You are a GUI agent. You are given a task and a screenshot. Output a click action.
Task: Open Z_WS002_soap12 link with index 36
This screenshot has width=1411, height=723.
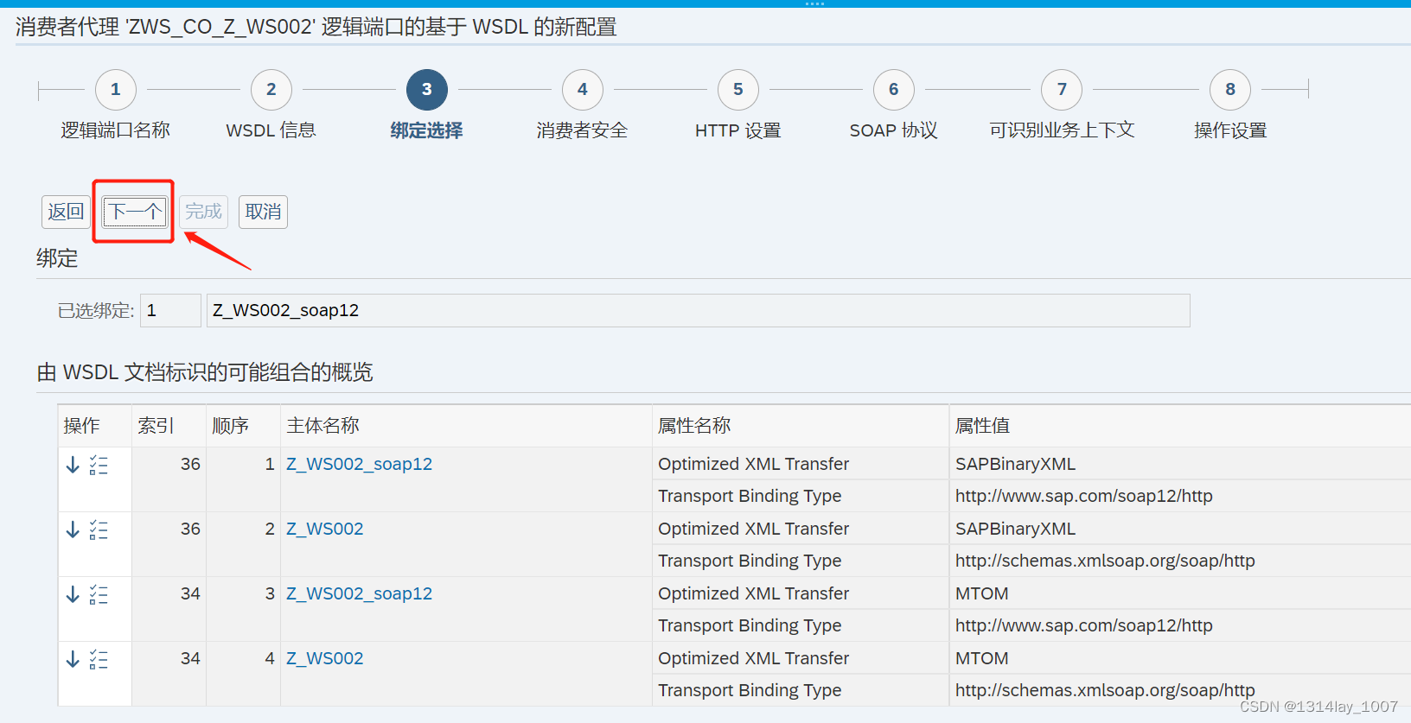pos(359,464)
